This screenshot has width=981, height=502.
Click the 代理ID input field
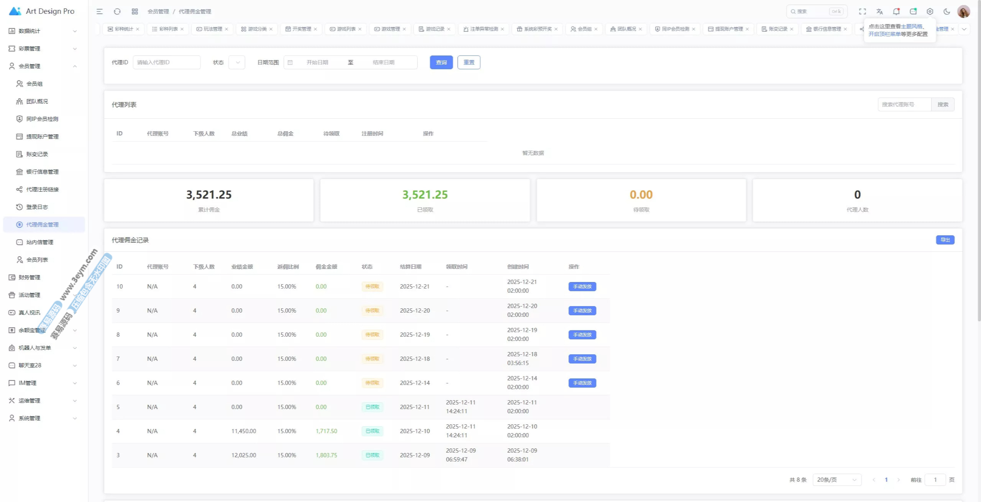pyautogui.click(x=167, y=62)
